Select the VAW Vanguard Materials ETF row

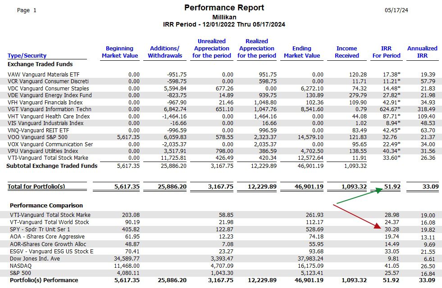click(x=221, y=75)
